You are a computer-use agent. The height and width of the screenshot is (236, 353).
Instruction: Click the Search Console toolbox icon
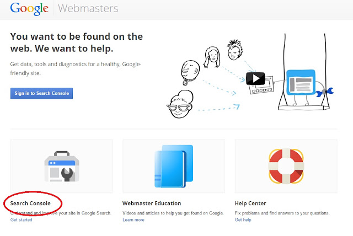point(62,167)
